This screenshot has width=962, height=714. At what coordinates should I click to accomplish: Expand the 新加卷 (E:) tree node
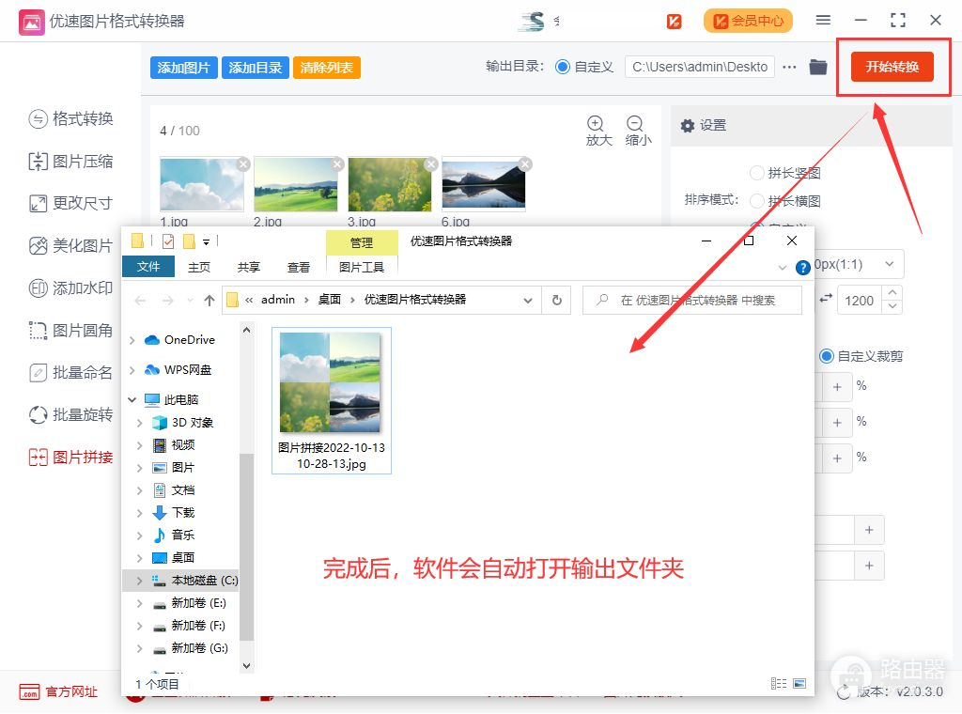point(139,603)
